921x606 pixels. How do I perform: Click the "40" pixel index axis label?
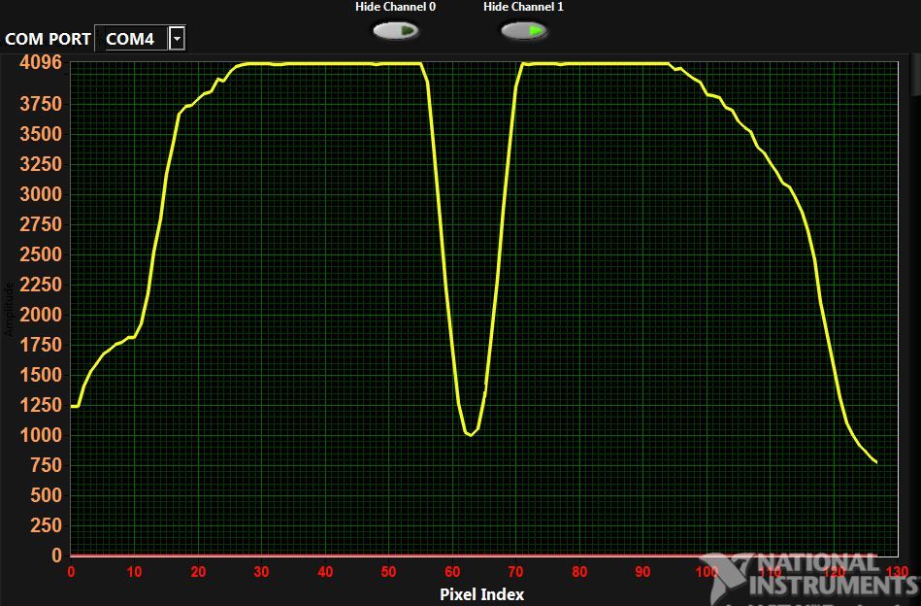tap(325, 572)
